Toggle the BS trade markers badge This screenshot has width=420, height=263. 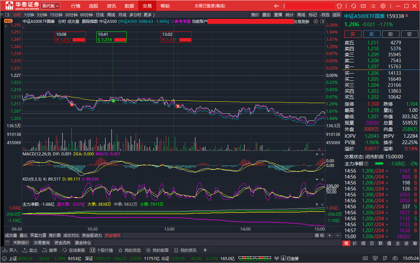8,21
